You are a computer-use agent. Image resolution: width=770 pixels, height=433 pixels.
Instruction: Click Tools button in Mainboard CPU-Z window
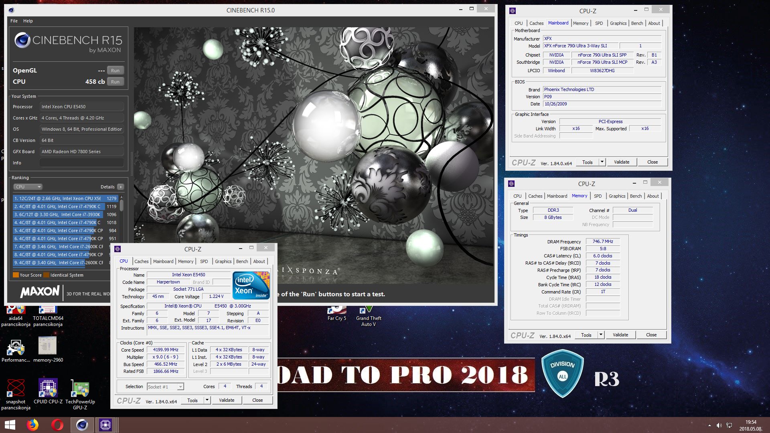[x=588, y=162]
